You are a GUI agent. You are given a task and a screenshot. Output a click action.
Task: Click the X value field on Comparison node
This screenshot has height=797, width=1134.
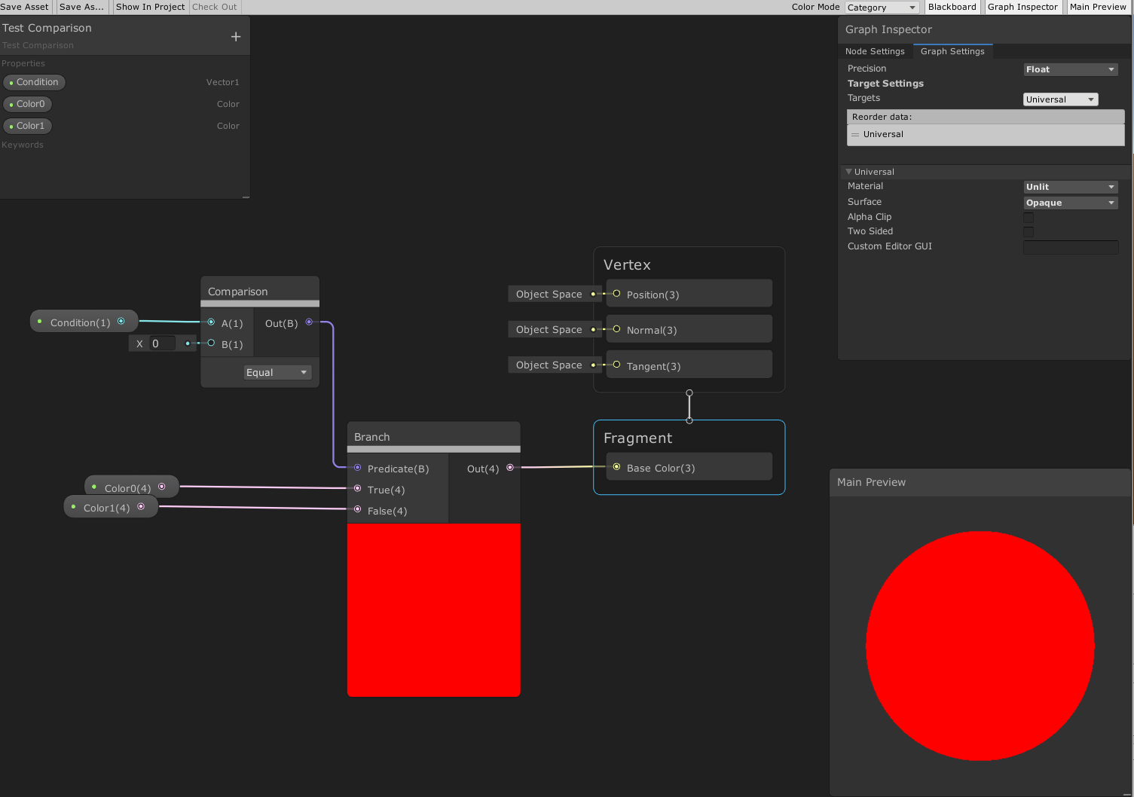tap(160, 343)
